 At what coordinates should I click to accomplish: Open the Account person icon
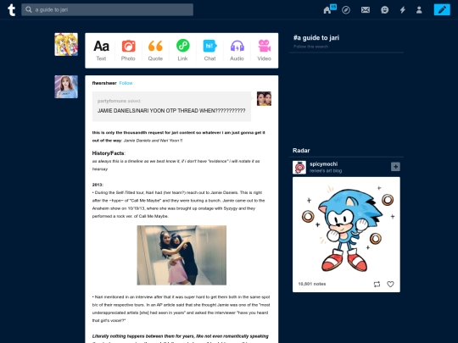tap(419, 10)
